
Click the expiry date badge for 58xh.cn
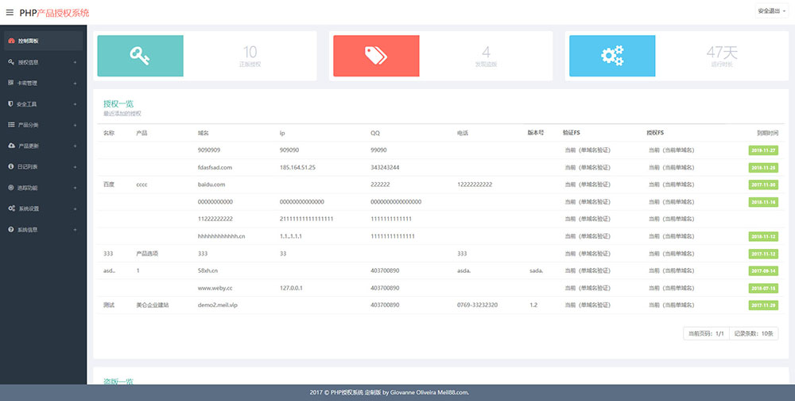[x=763, y=271]
